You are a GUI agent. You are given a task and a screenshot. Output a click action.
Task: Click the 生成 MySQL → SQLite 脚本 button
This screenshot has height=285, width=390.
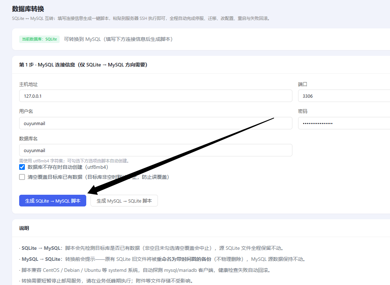tap(124, 200)
